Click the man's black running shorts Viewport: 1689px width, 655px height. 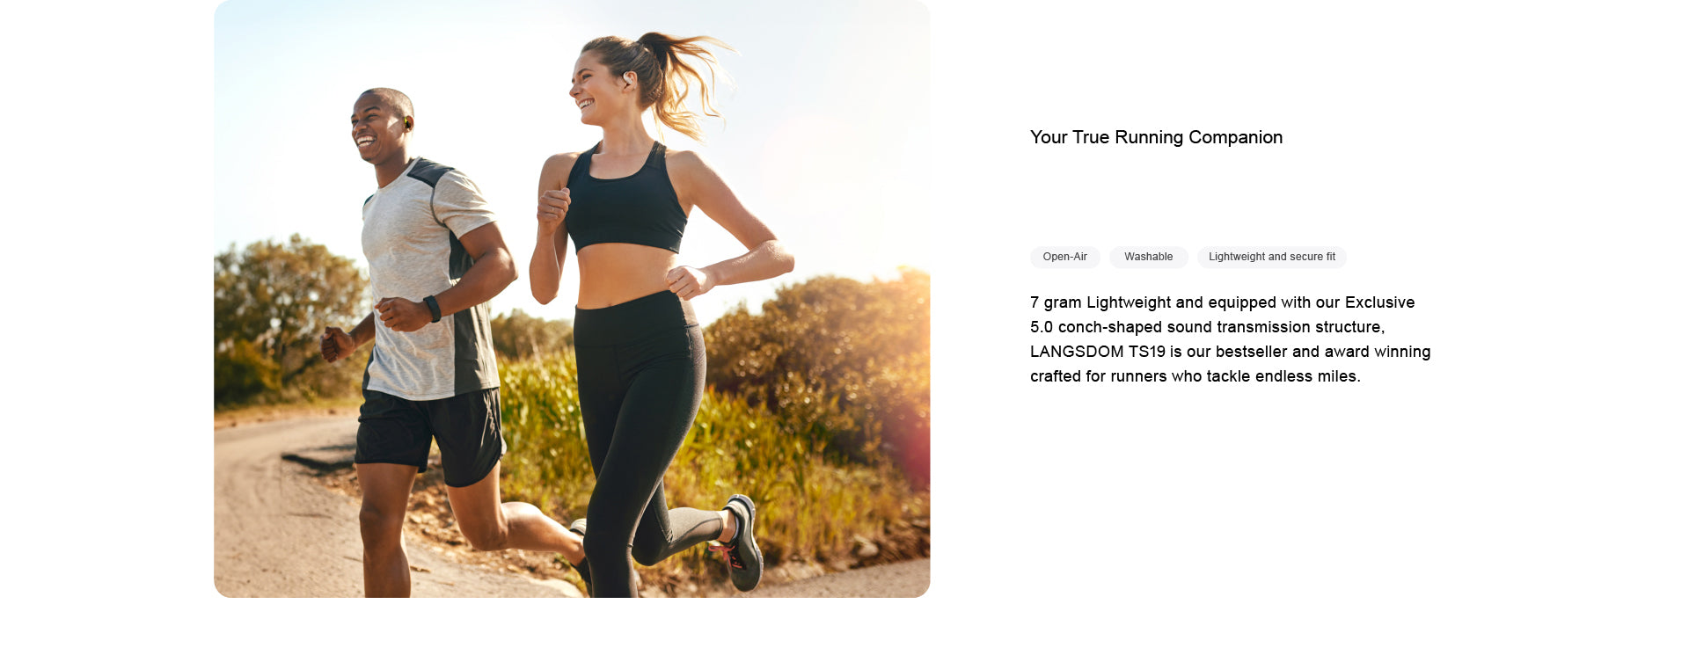coord(429,435)
